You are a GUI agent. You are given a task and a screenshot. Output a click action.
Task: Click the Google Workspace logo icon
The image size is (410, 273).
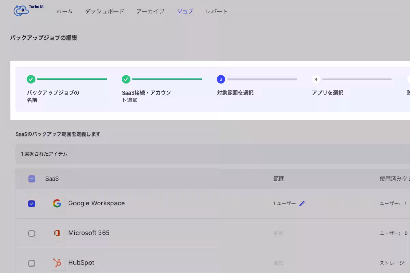pos(57,203)
